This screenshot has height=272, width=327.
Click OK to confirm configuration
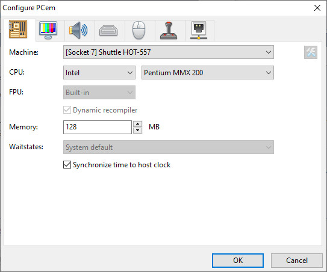pos(238,261)
